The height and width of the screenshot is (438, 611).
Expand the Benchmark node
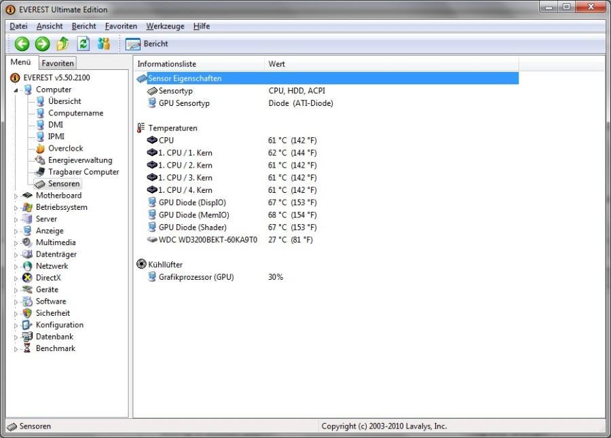coord(16,349)
